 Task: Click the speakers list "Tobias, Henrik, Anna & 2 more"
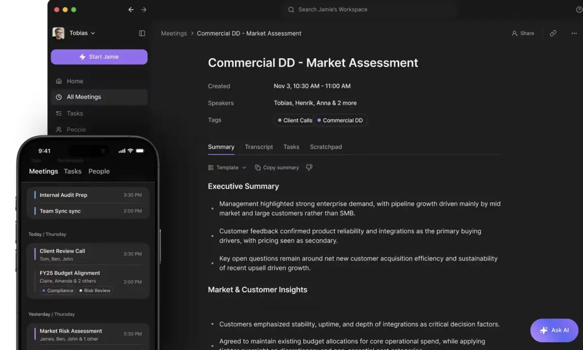coord(315,103)
